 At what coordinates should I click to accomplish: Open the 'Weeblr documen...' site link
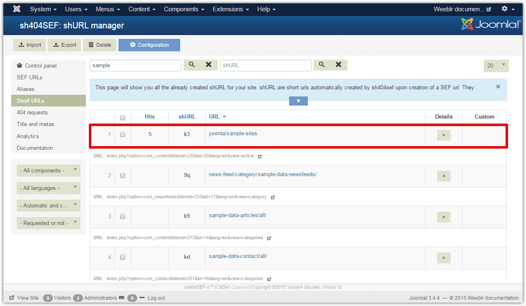[x=463, y=9]
